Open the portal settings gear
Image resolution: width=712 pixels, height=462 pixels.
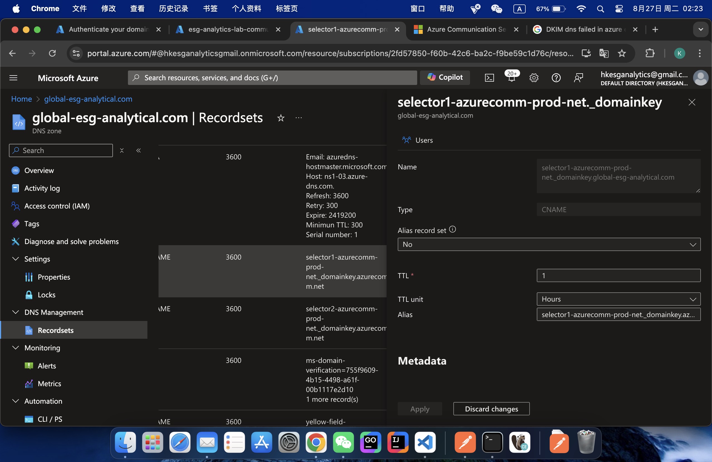coord(534,78)
